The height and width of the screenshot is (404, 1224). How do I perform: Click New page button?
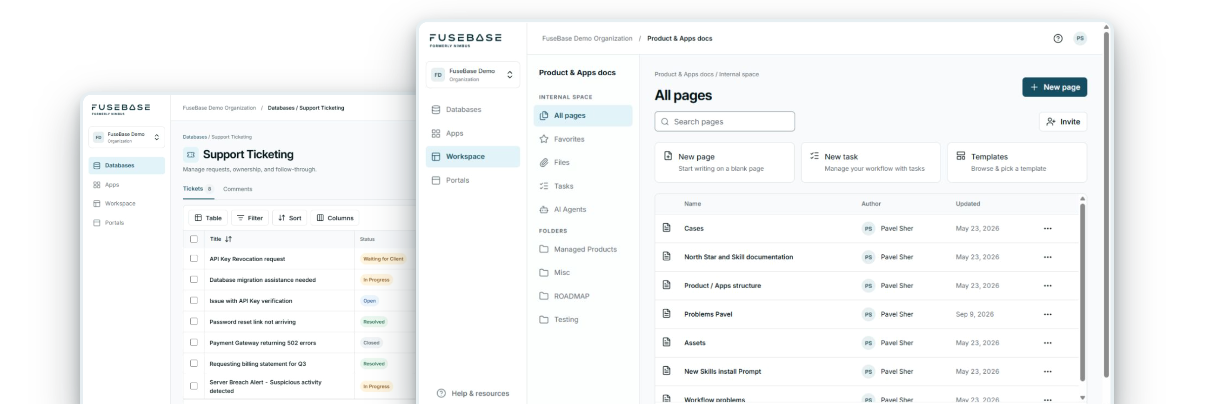tap(1054, 87)
